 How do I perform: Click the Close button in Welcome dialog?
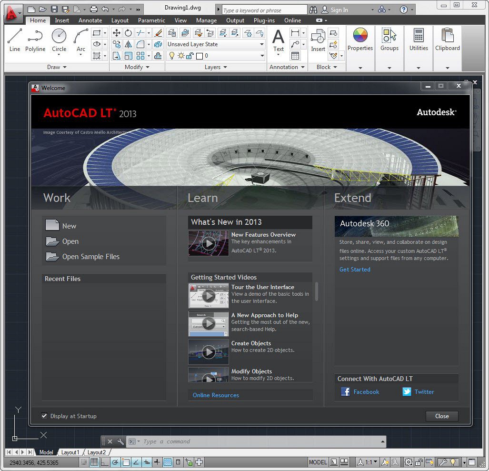click(441, 416)
